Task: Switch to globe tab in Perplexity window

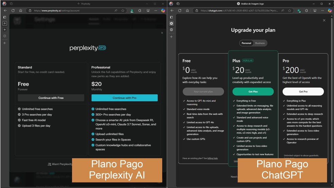Action: pyautogui.click(x=5, y=36)
